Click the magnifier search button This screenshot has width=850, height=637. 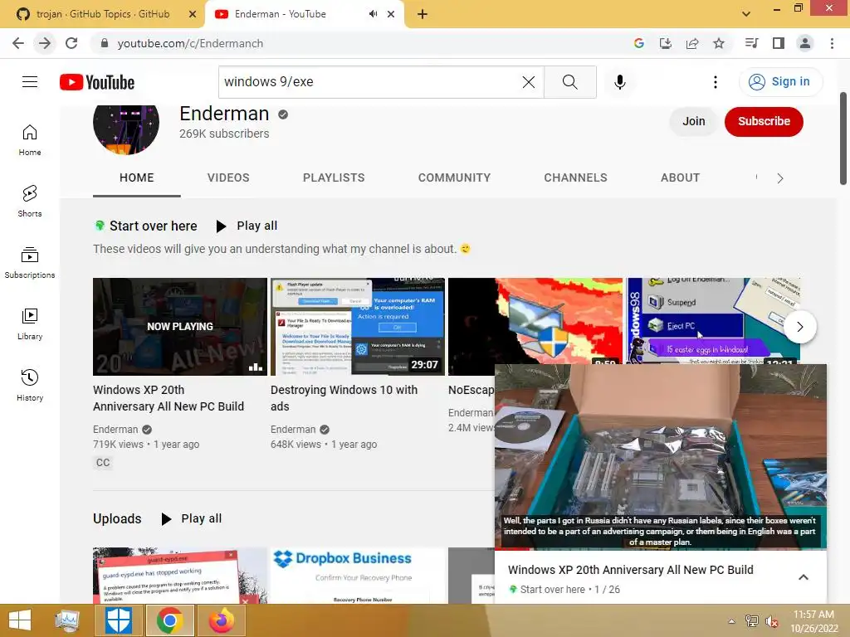[569, 82]
